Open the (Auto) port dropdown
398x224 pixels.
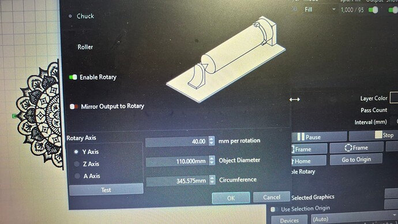coord(354,219)
